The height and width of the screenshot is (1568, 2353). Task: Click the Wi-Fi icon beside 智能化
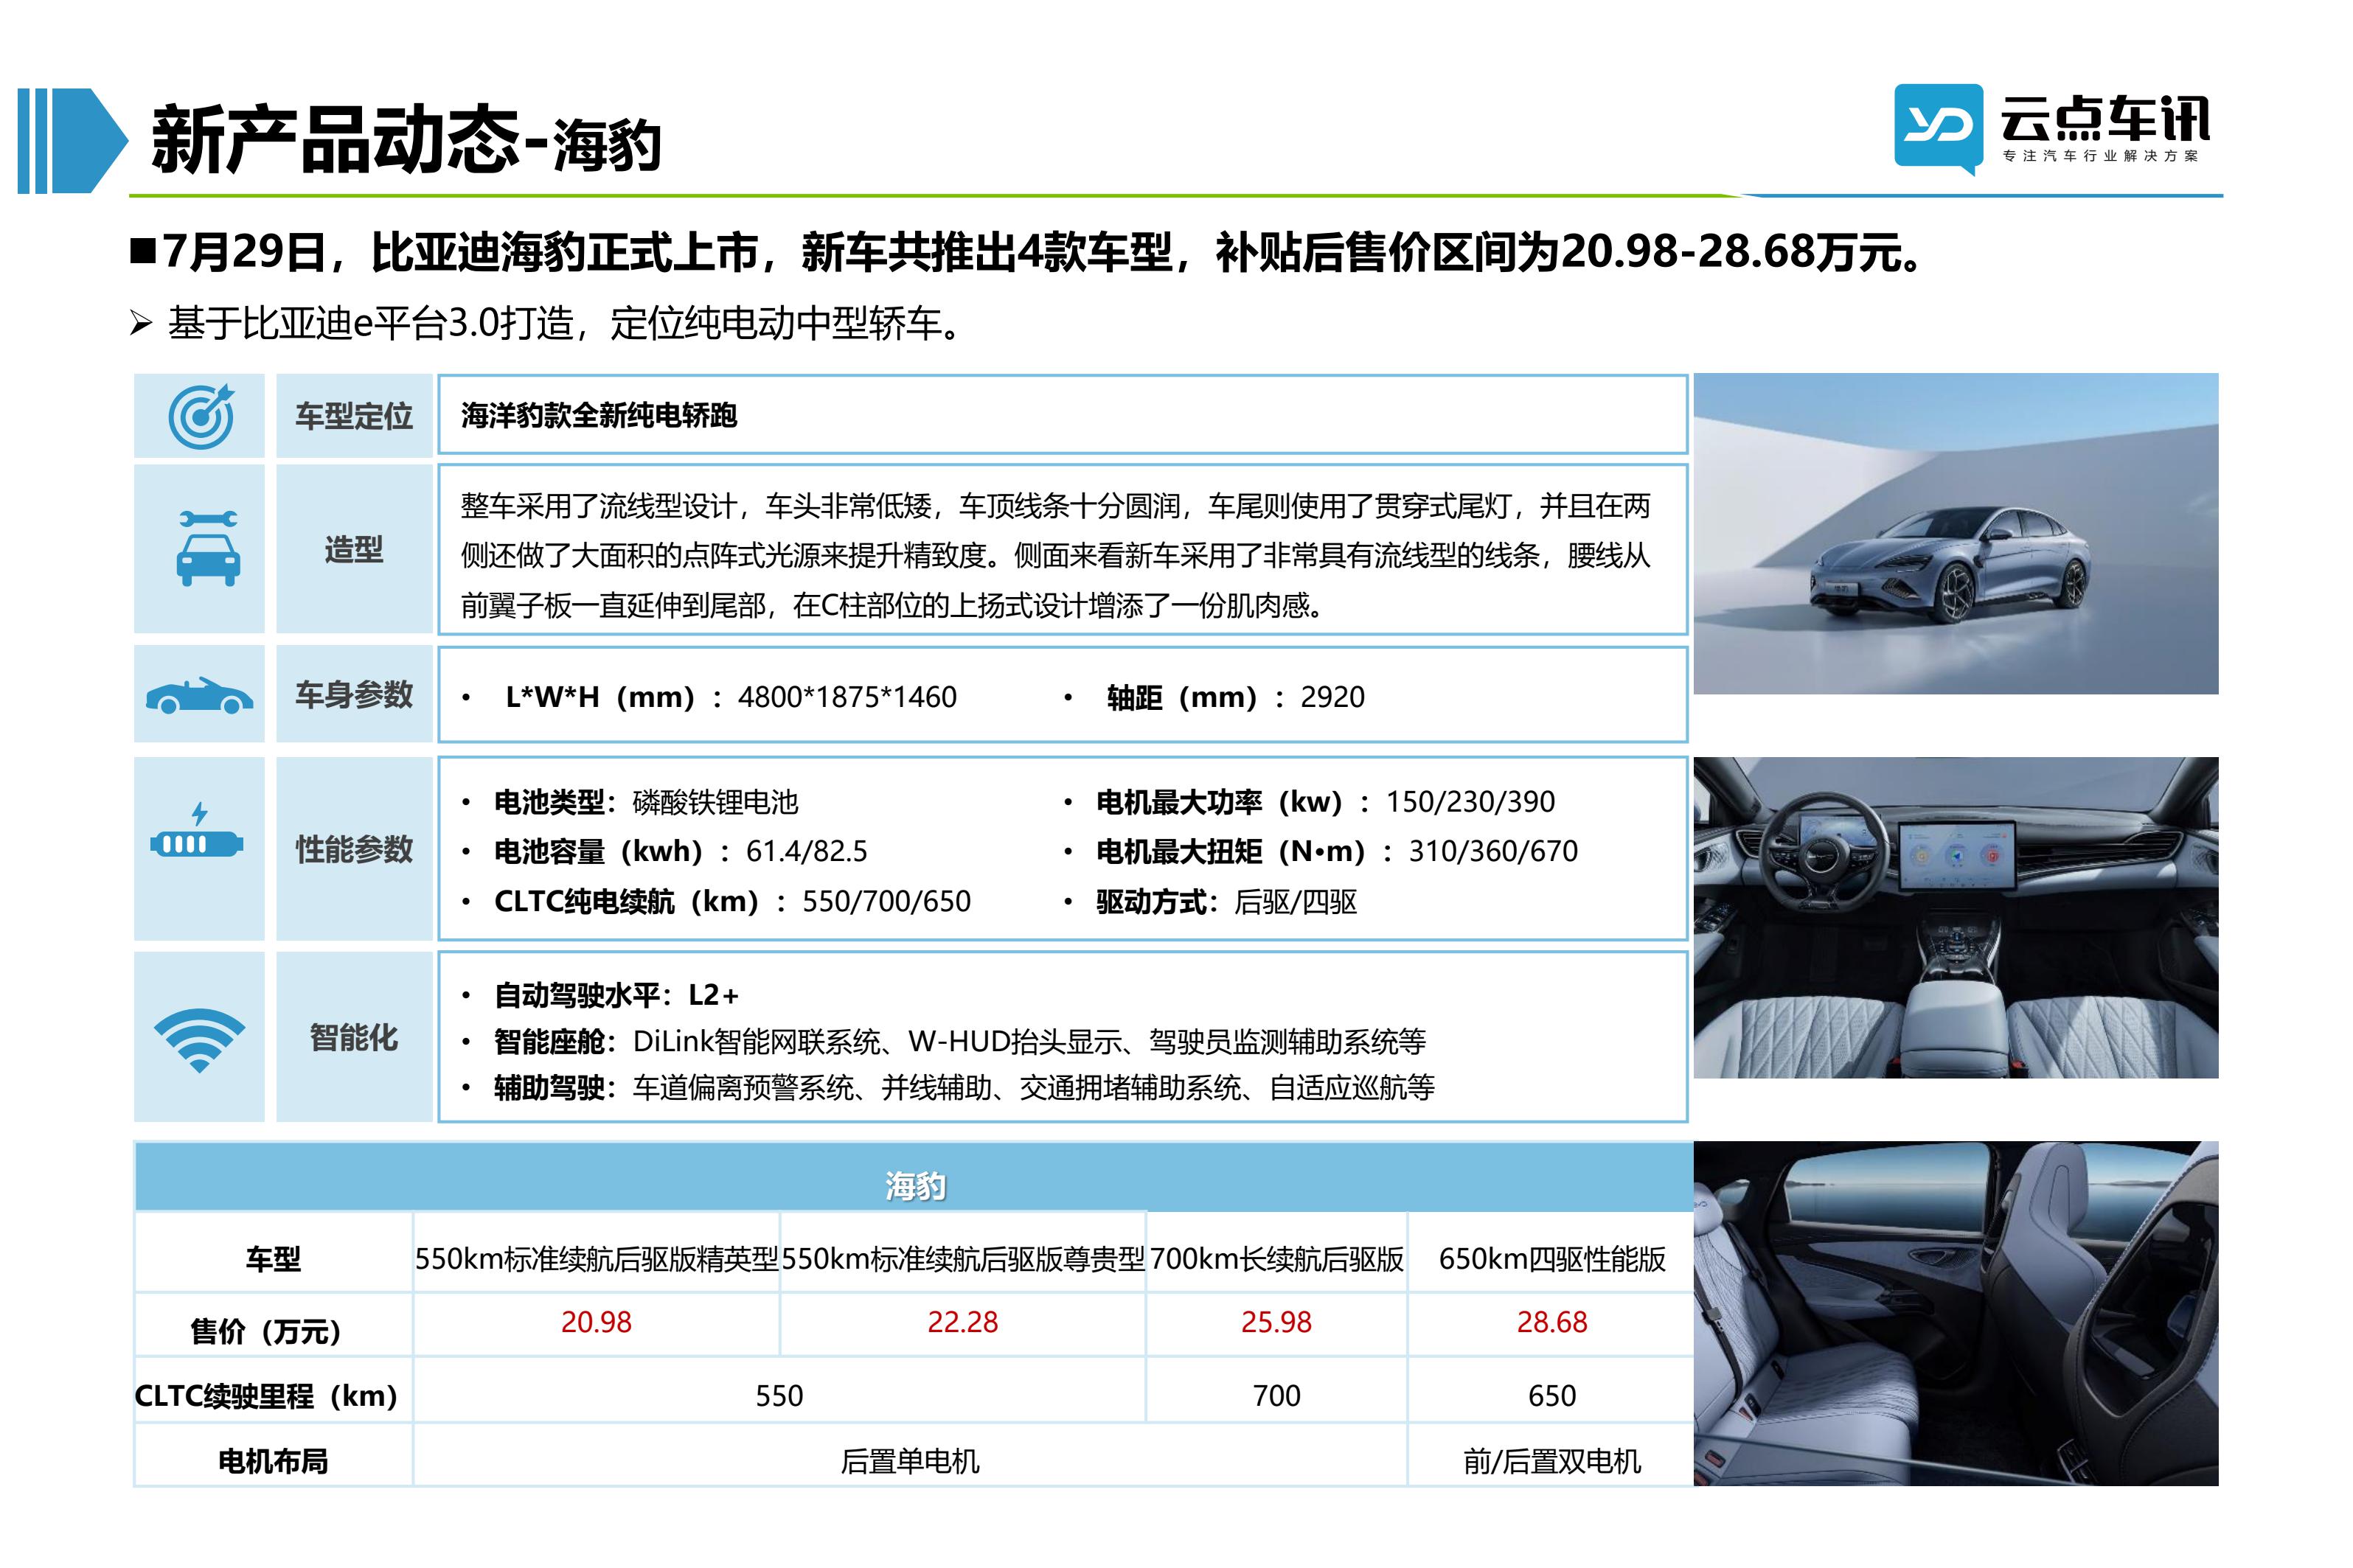[x=199, y=1040]
